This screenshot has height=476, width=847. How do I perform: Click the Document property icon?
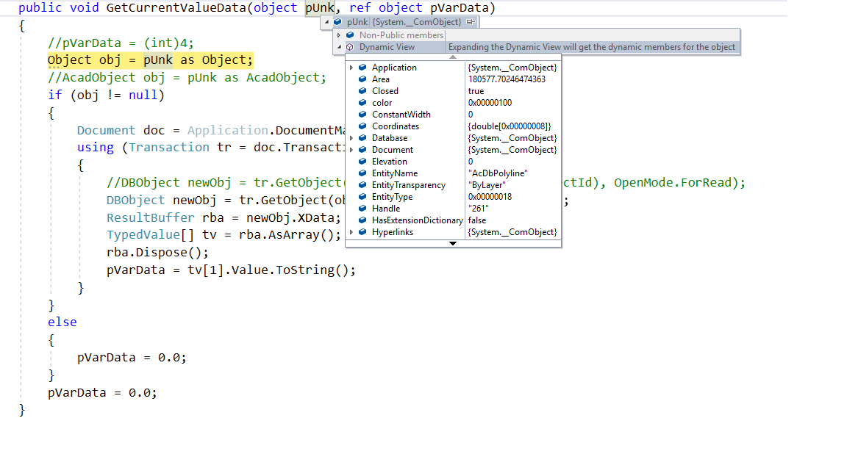(362, 150)
